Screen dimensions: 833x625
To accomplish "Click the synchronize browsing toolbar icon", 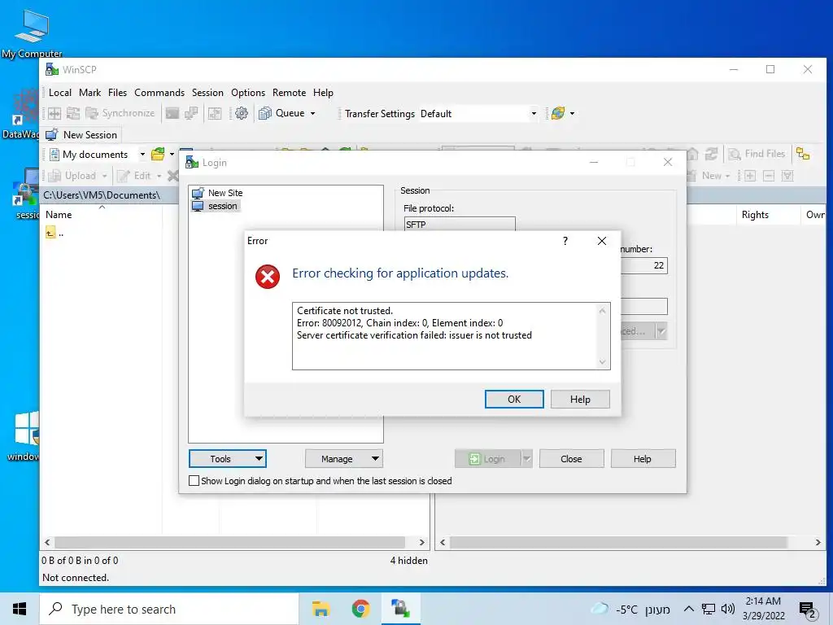I will [x=73, y=113].
